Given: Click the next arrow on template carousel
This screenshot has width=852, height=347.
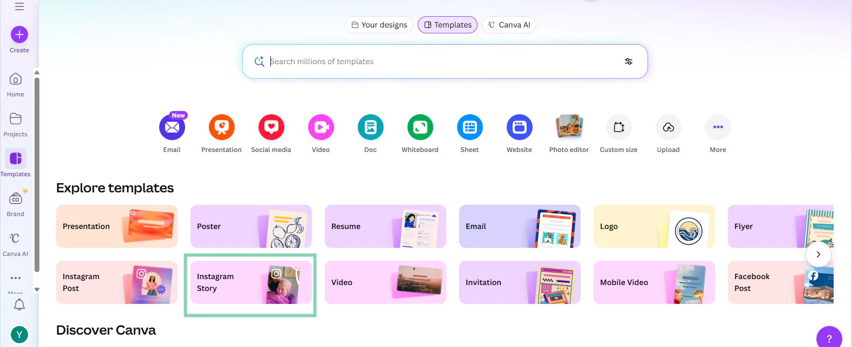Looking at the screenshot, I should (x=819, y=254).
